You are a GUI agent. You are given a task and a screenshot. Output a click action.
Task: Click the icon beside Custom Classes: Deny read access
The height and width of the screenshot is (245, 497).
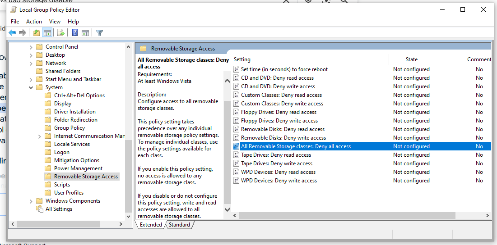tap(236, 95)
